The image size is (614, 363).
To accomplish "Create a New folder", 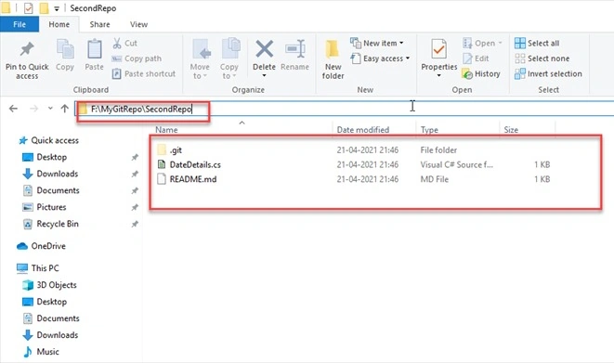I will (x=333, y=59).
